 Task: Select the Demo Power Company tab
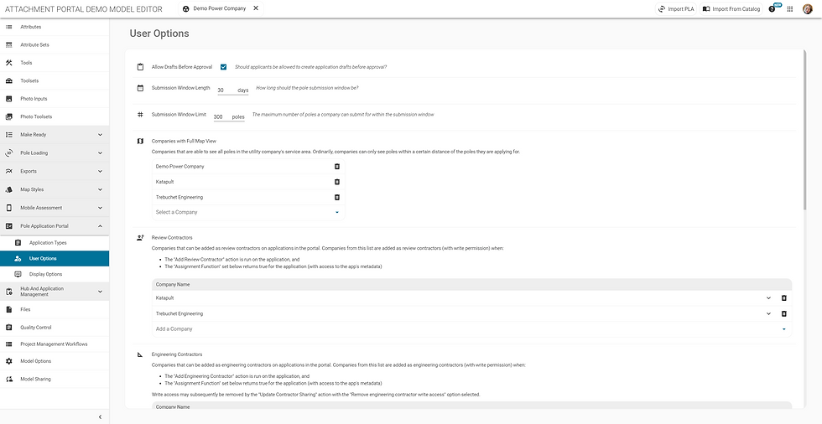[x=221, y=8]
